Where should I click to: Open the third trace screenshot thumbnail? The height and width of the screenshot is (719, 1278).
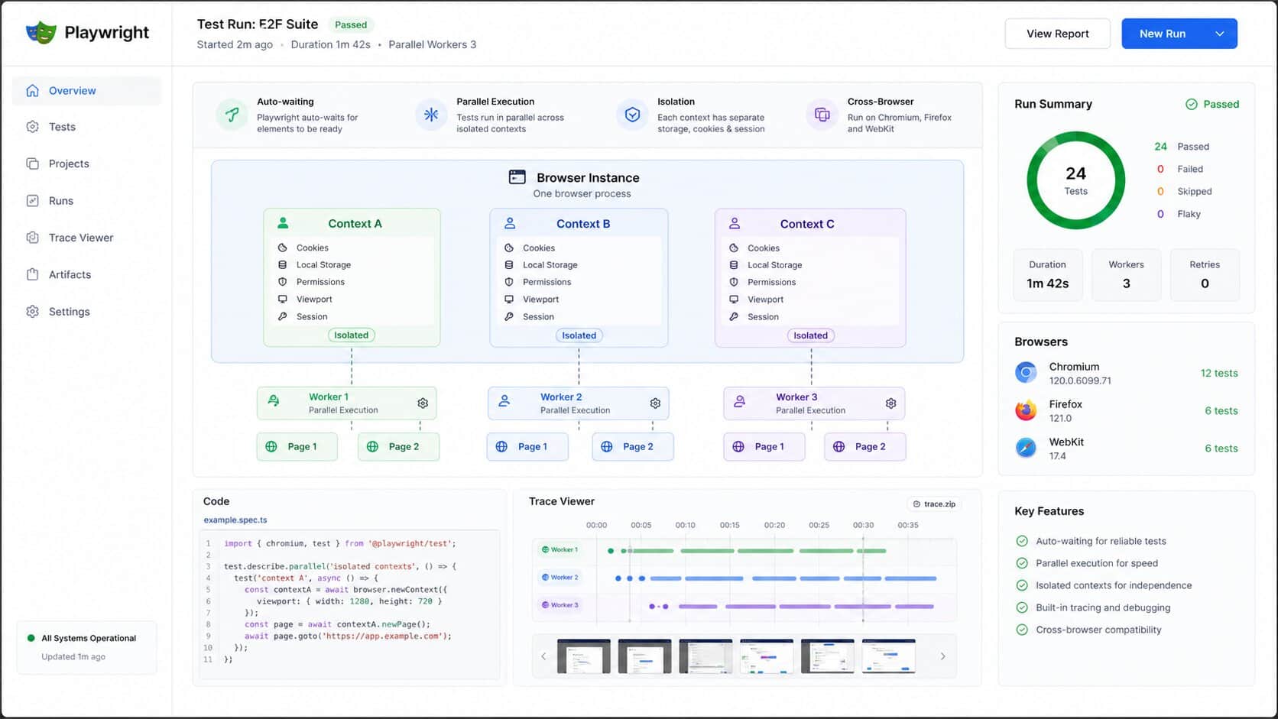click(705, 656)
